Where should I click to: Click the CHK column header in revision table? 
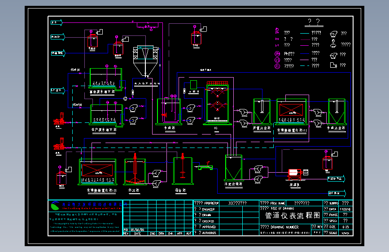point(170,234)
